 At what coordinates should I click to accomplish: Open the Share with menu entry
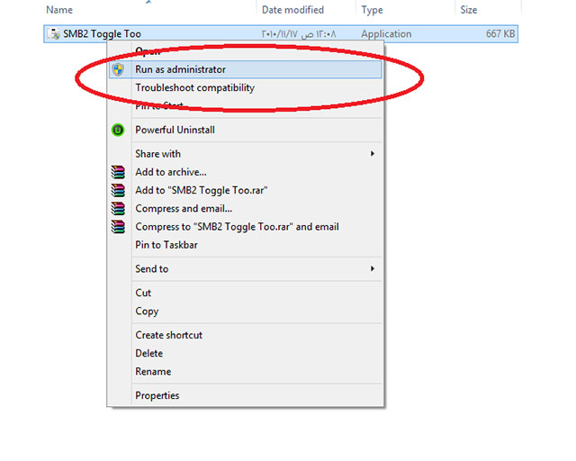tap(246, 154)
